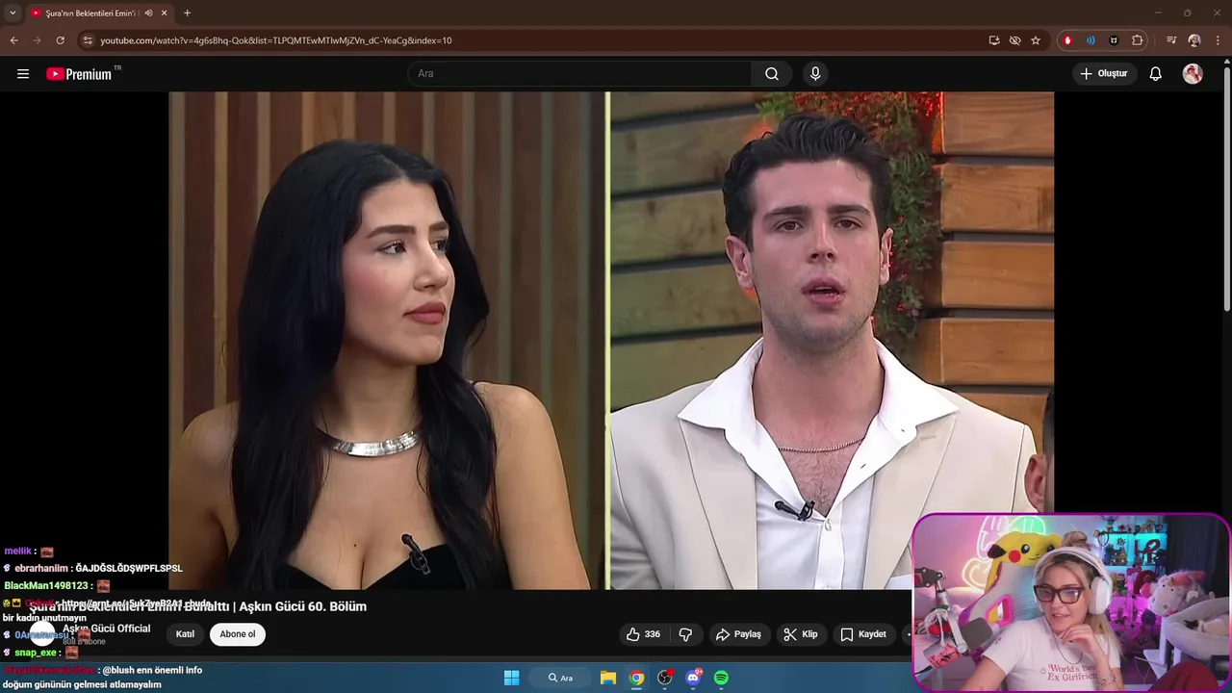Open Discord from the taskbar
Screen dimensions: 1232x693
(693, 678)
